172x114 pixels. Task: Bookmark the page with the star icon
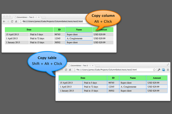(154, 70)
